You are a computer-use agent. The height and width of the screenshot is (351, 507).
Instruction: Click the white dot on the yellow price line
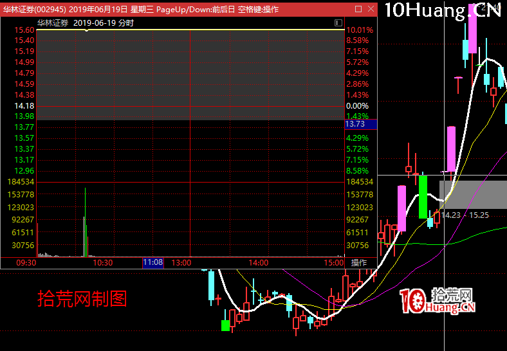[x=87, y=30]
